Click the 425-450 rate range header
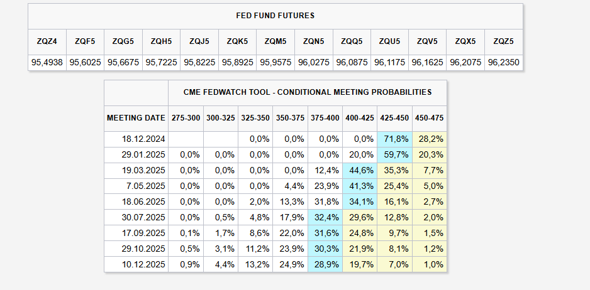The image size is (590, 290). [394, 117]
